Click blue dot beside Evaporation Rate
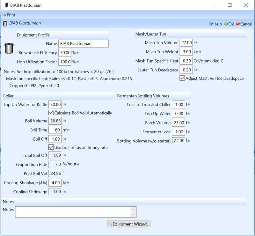The image size is (255, 236). point(78,164)
